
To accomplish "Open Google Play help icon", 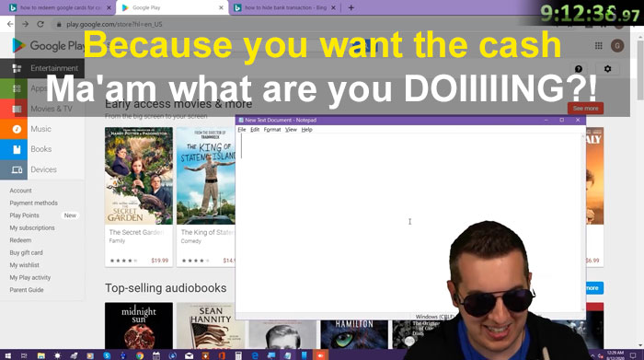I will (579, 69).
